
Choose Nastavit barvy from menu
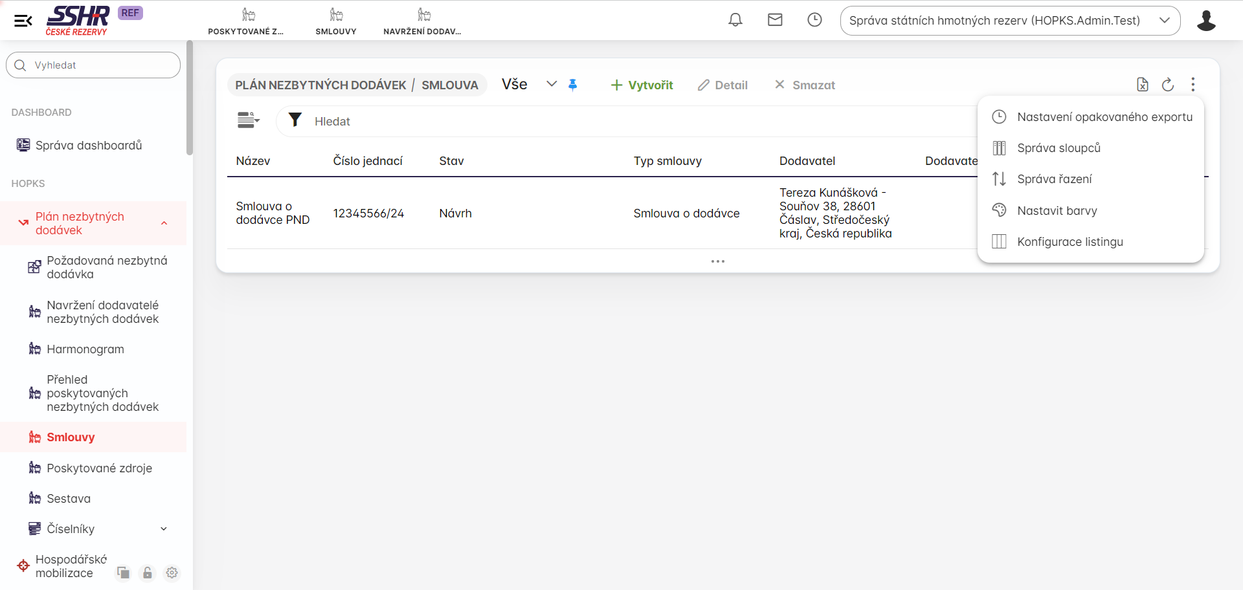point(1057,211)
